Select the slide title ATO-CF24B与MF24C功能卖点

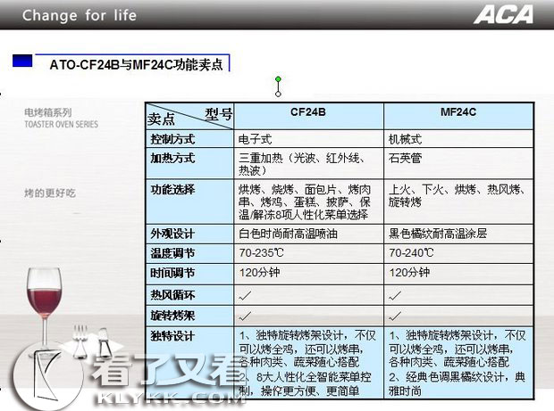point(136,65)
